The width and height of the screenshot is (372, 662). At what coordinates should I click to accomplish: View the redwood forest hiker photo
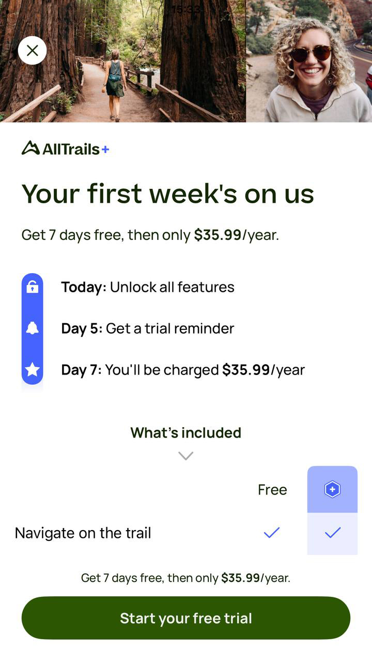[123, 61]
